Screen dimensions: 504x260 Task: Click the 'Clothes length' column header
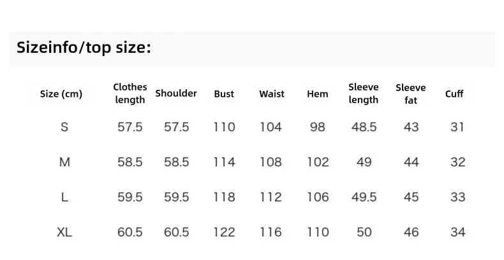(130, 94)
